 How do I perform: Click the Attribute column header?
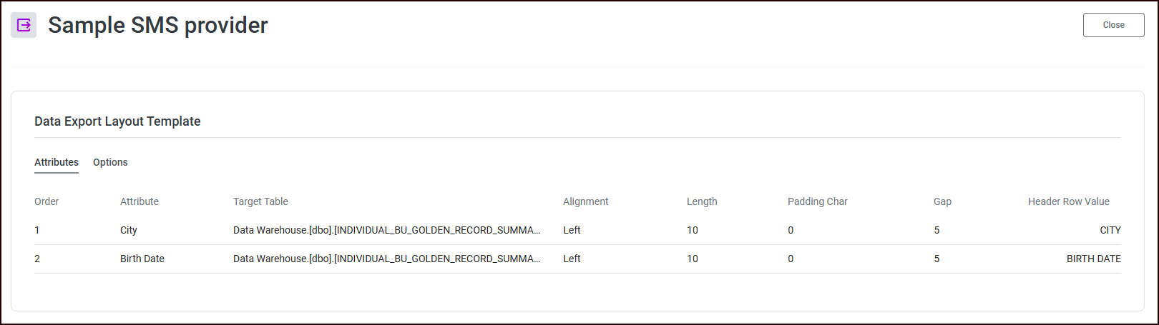[140, 201]
